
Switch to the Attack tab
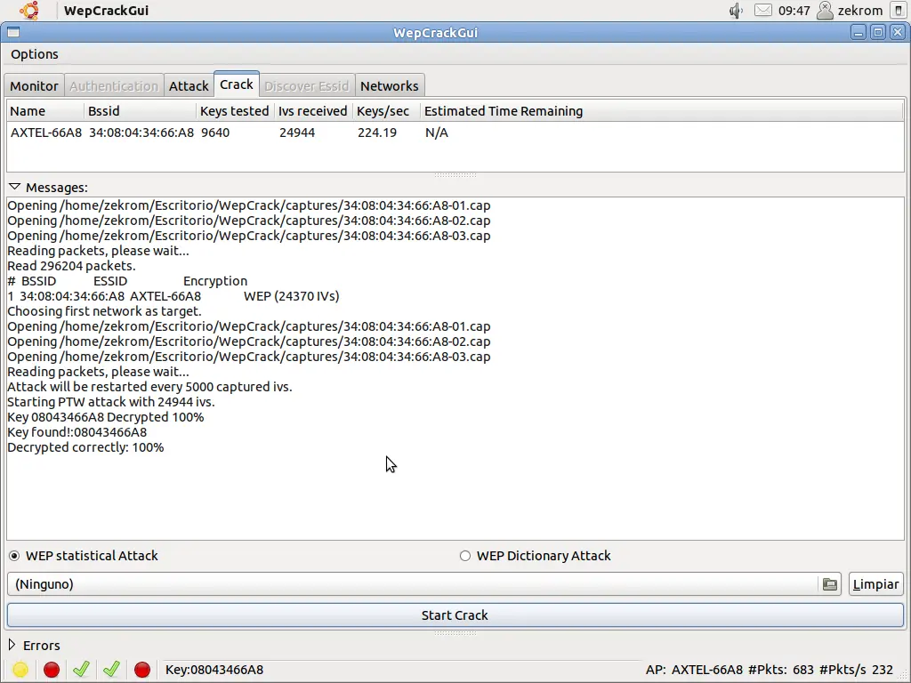189,86
